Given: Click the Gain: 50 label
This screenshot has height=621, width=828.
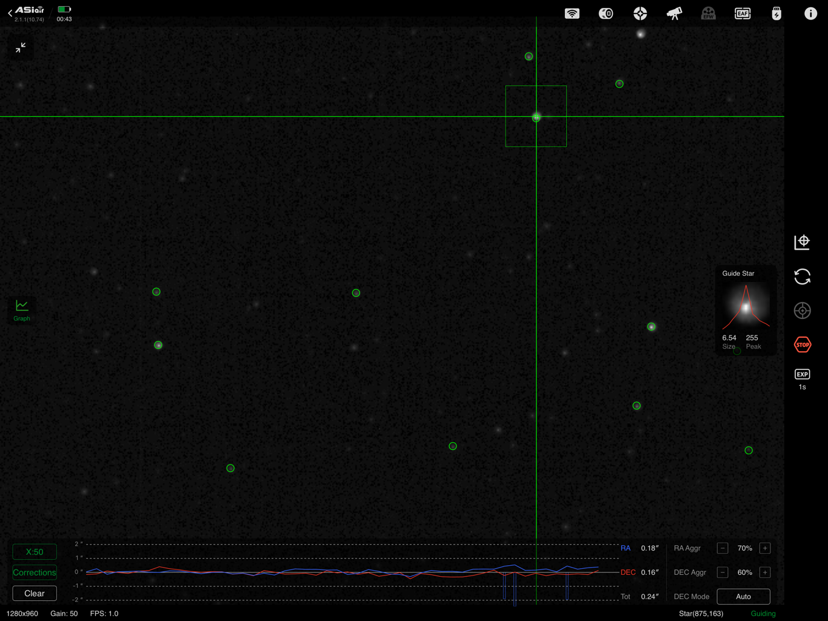Looking at the screenshot, I should (64, 614).
